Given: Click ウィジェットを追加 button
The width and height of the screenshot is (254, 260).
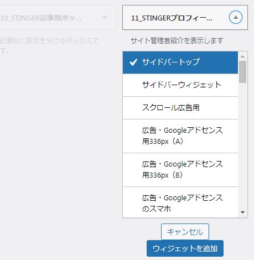Looking at the screenshot, I should (185, 248).
